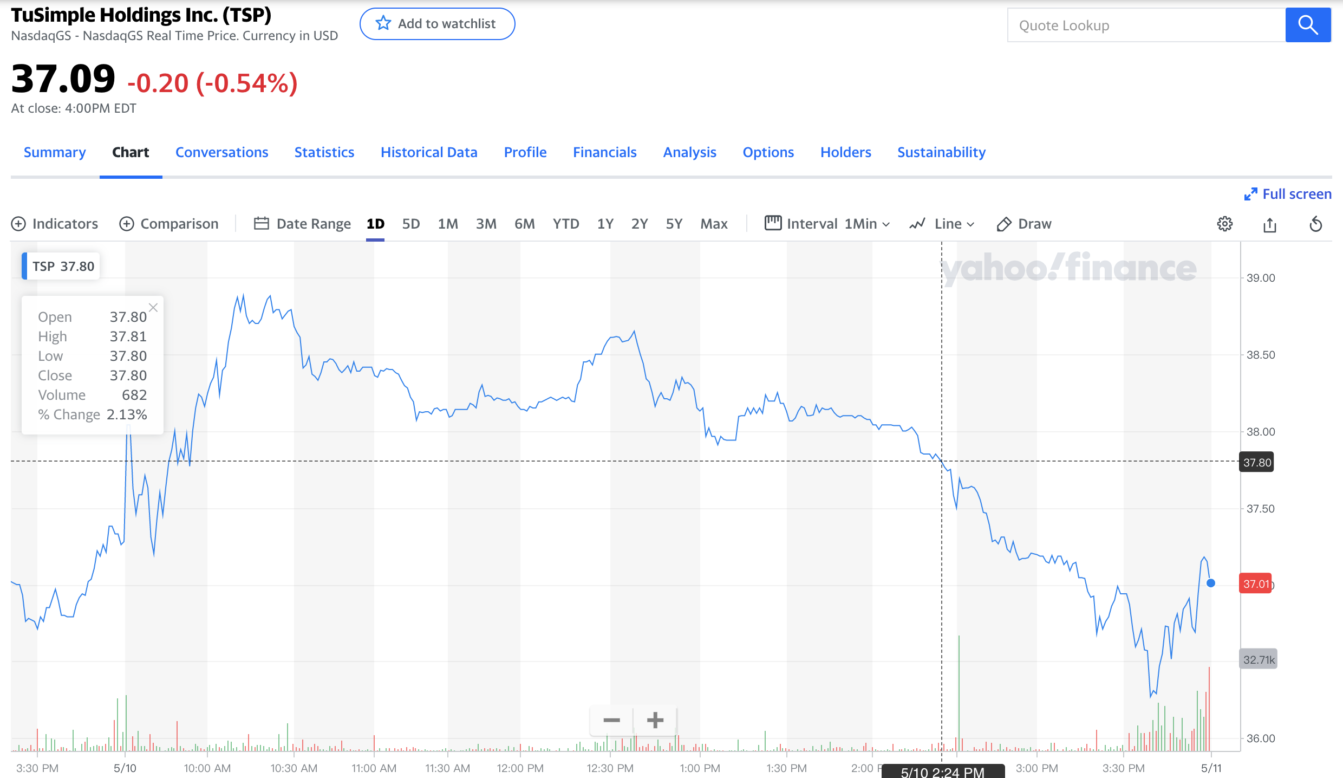
Task: Open the Date Range calendar picker
Action: point(302,224)
